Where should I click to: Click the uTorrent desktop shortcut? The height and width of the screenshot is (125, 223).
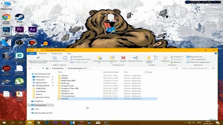tap(20, 82)
